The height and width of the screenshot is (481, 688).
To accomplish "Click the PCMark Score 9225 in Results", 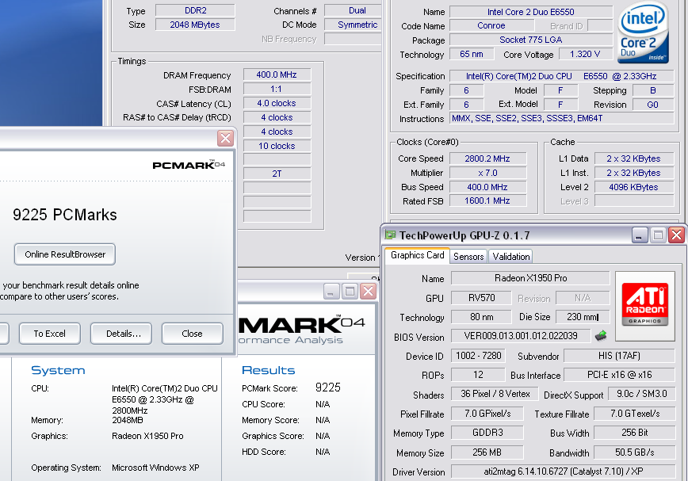I will [328, 387].
